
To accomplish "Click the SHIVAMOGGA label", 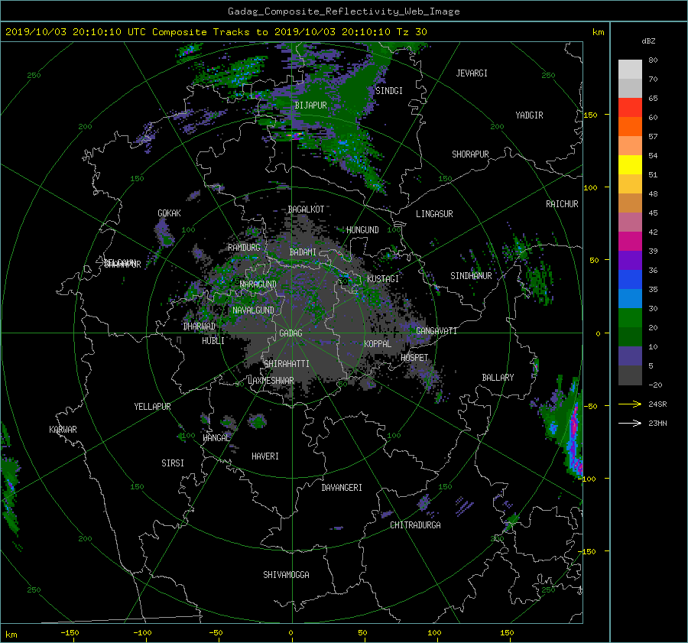I will 286,575.
